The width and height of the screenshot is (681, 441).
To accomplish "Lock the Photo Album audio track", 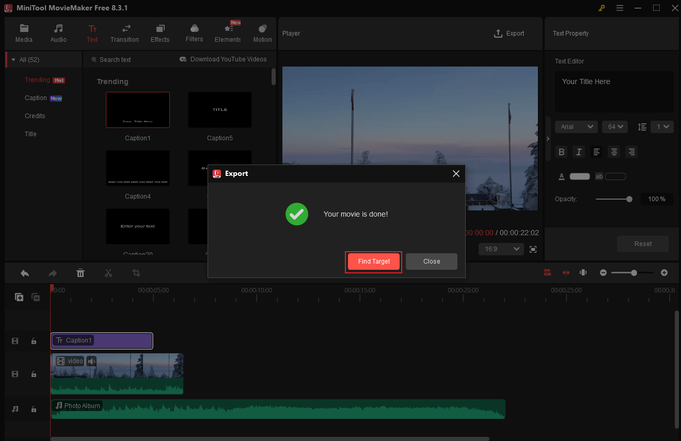I will (x=34, y=409).
